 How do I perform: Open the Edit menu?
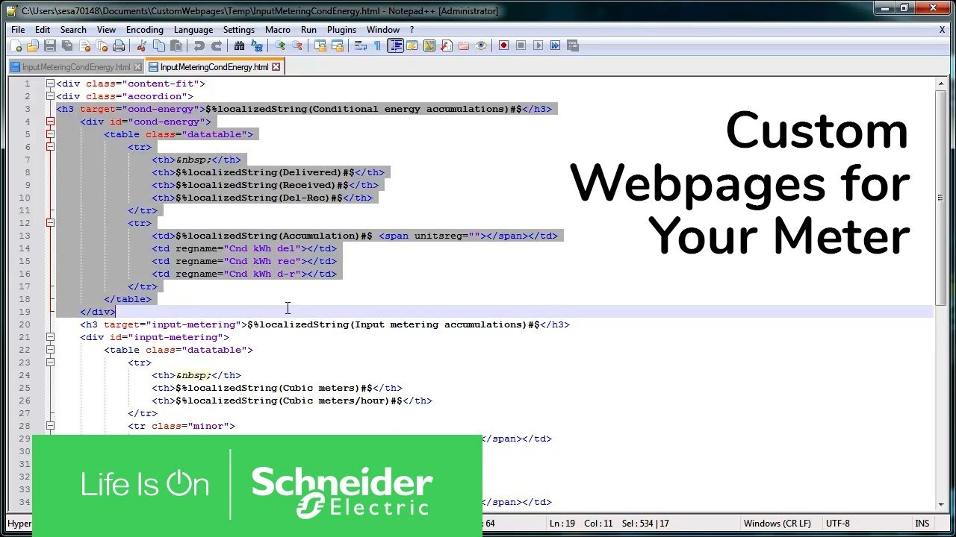coord(43,30)
